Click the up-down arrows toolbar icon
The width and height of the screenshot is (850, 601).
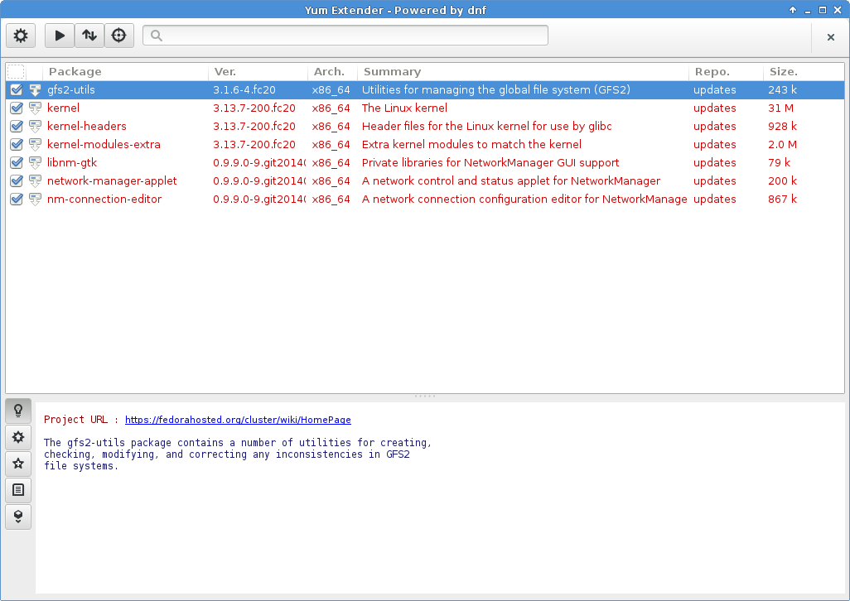click(89, 36)
